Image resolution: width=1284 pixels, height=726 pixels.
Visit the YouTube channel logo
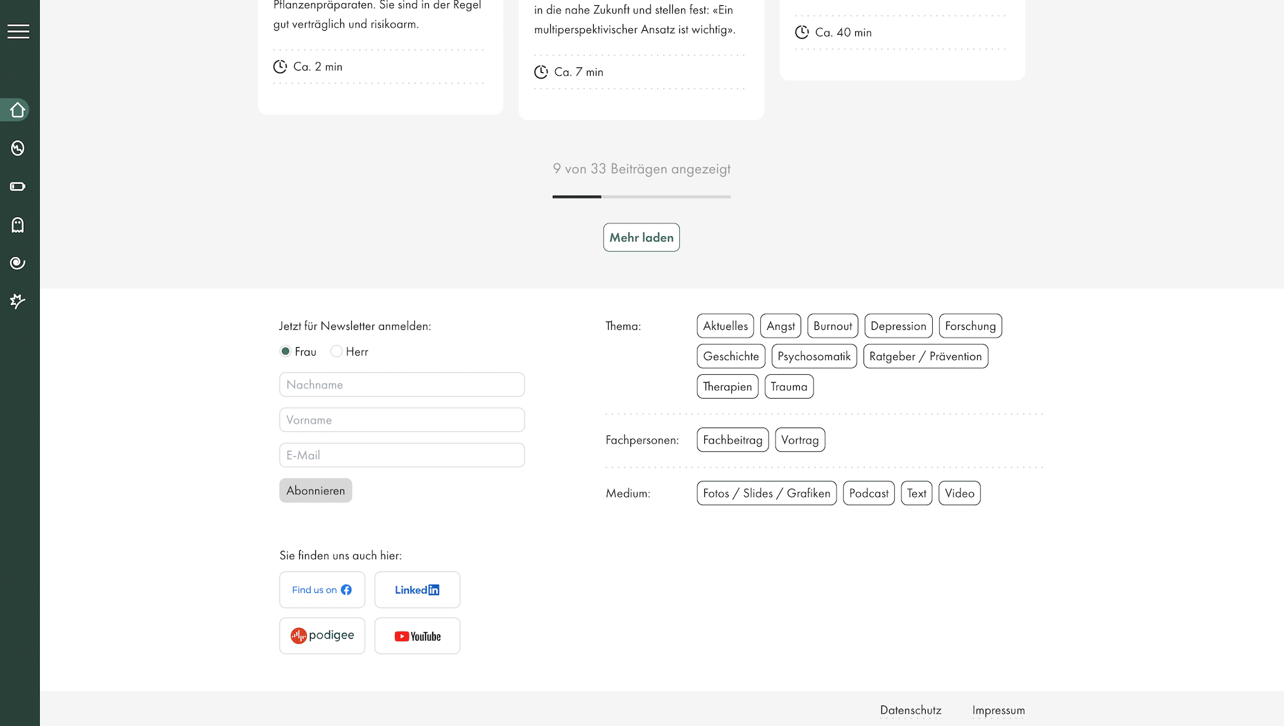coord(417,636)
